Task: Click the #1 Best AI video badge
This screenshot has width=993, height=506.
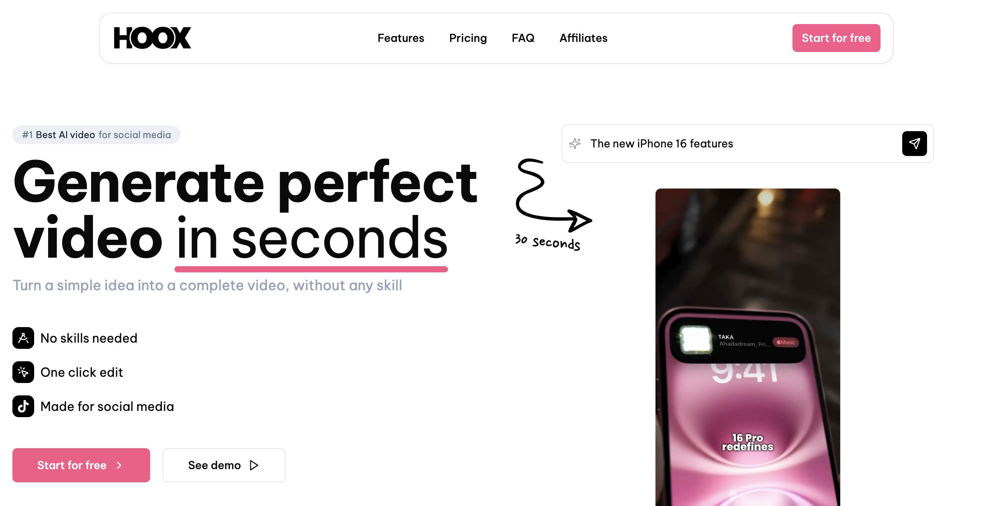Action: [x=96, y=135]
